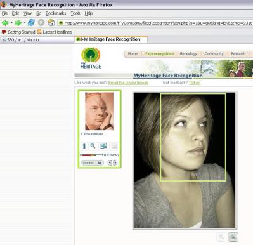This screenshot has height=245, width=253.
Task: Open the Latest Headlines bookmark
Action: click(x=57, y=32)
